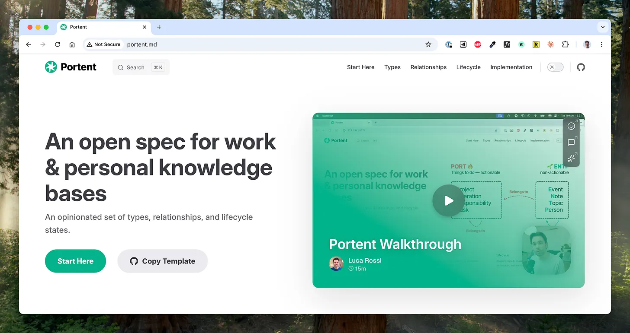
Task: Click the Portent tab favicon
Action: (x=64, y=27)
